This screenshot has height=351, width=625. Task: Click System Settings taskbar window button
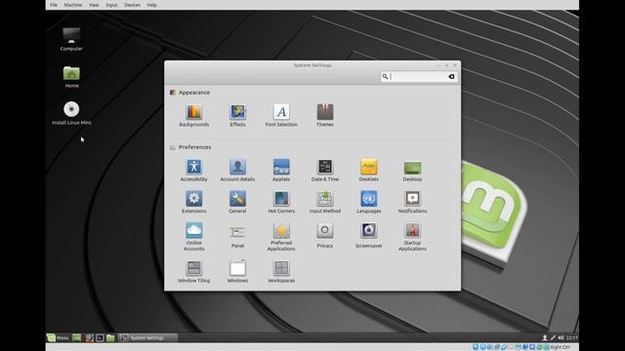(x=147, y=338)
